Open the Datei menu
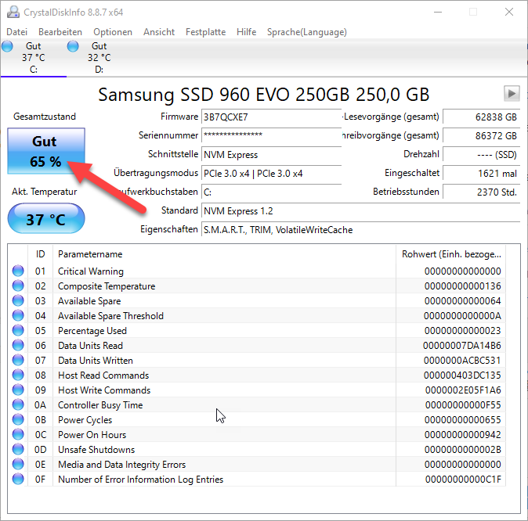 [x=16, y=32]
